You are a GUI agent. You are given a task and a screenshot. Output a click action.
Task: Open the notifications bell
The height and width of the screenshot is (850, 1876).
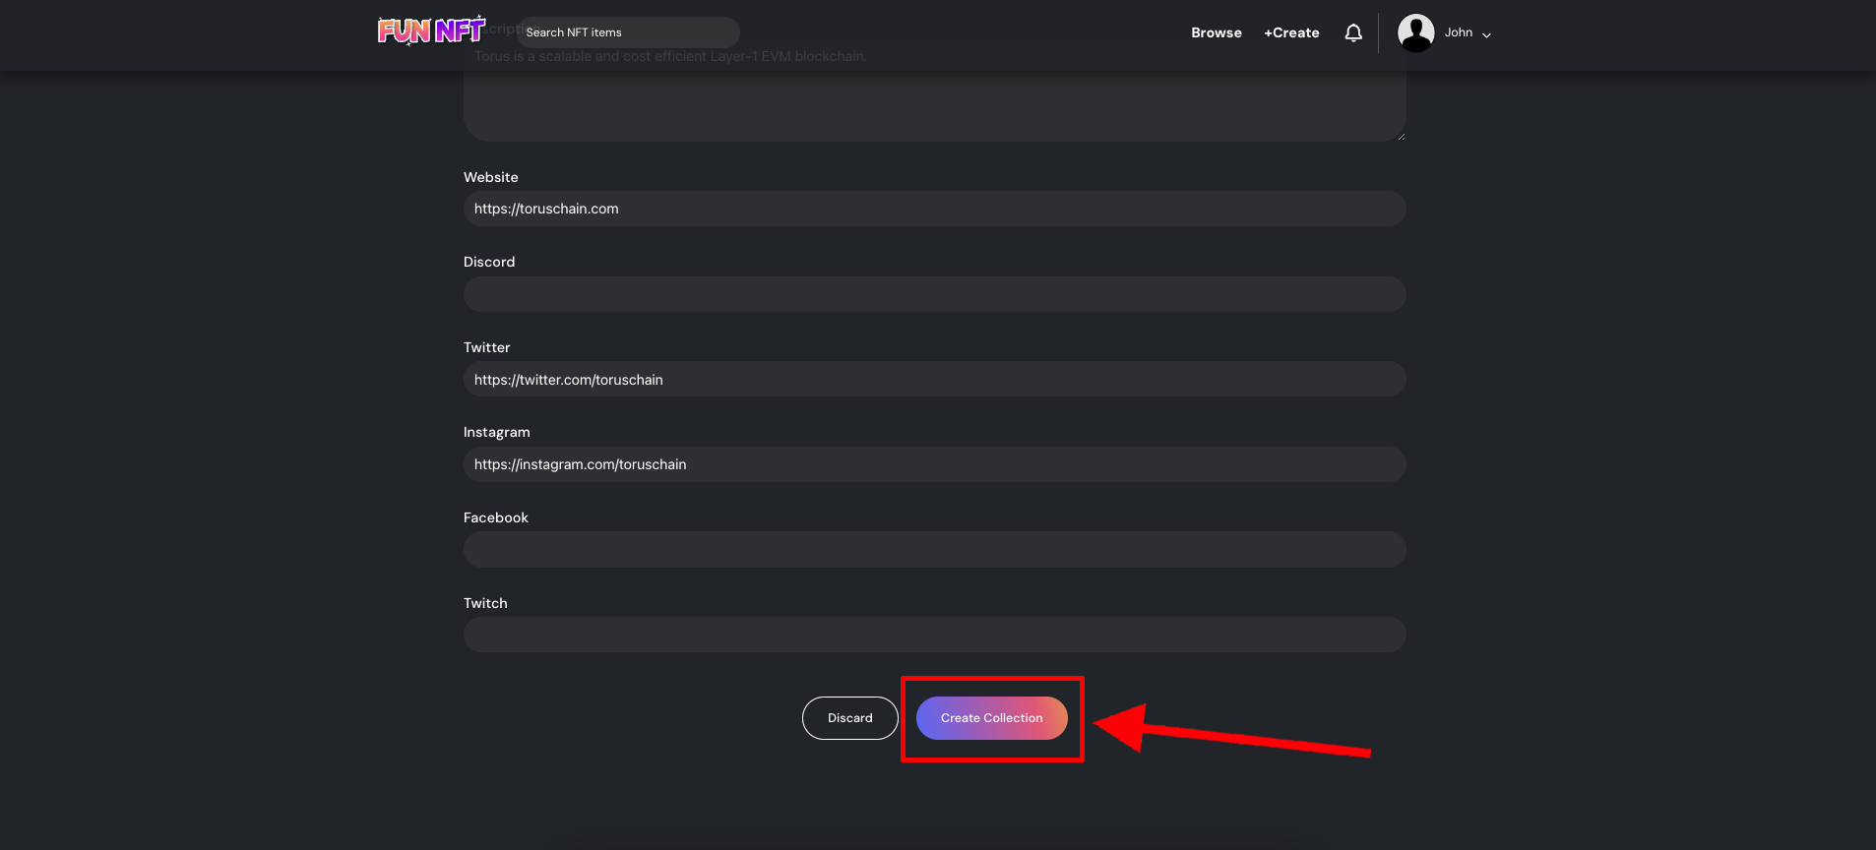[x=1353, y=32]
